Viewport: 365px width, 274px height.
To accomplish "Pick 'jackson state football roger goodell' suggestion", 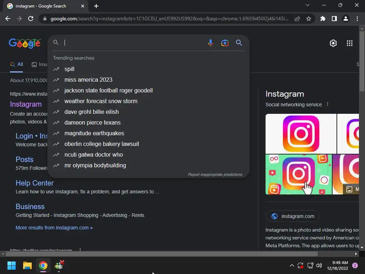I will tap(149, 91).
